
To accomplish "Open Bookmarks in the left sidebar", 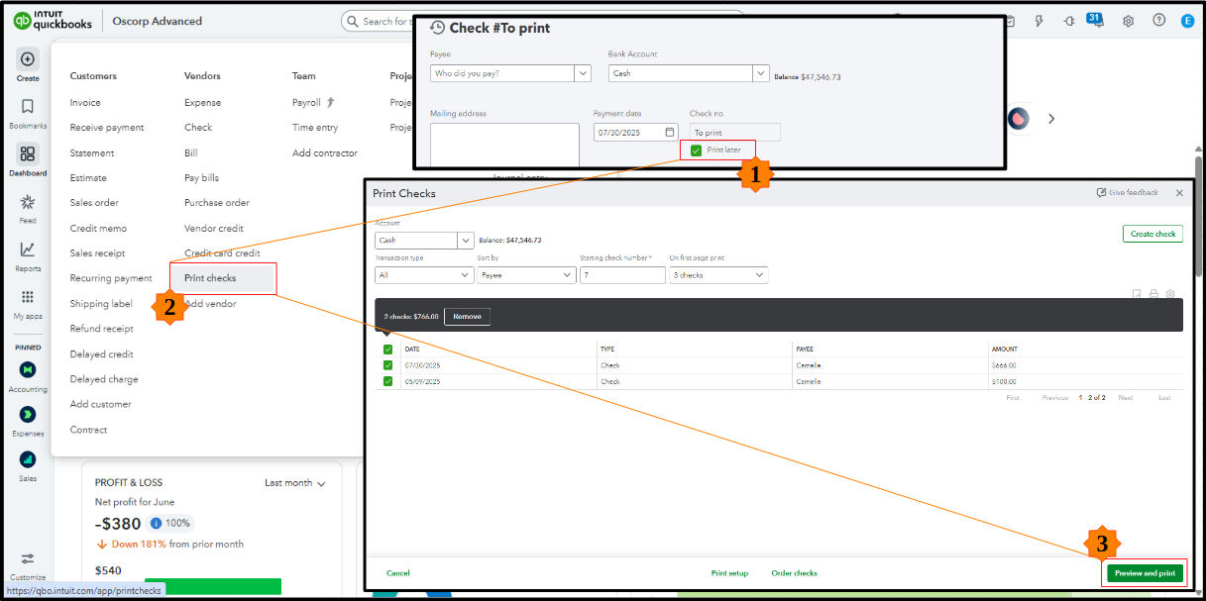I will (x=28, y=107).
